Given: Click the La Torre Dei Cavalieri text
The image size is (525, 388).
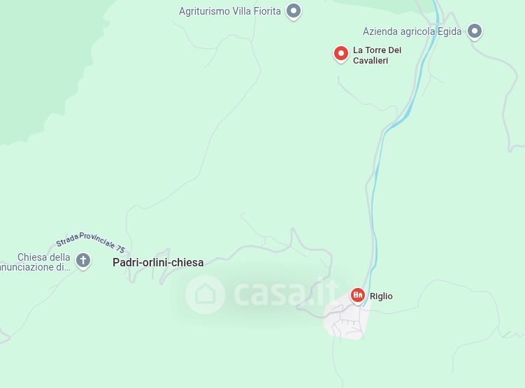Looking at the screenshot, I should coord(377,55).
